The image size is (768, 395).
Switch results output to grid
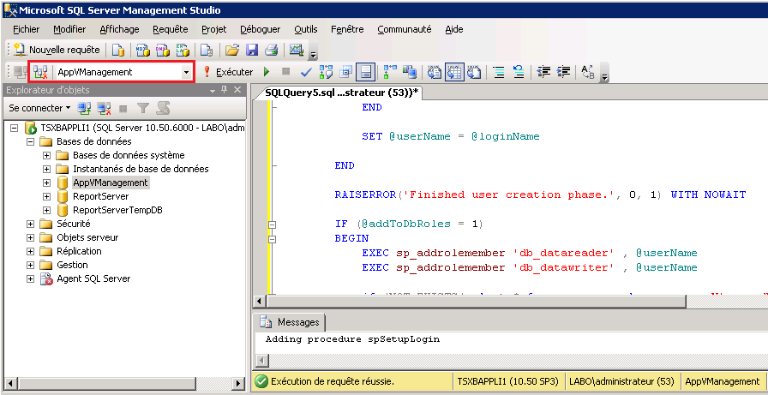tap(454, 73)
